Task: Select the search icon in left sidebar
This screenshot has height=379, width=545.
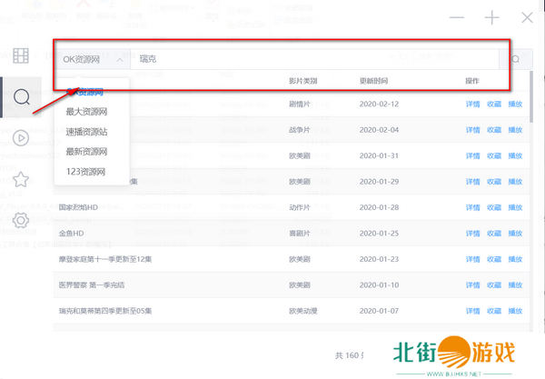Action: coord(20,96)
